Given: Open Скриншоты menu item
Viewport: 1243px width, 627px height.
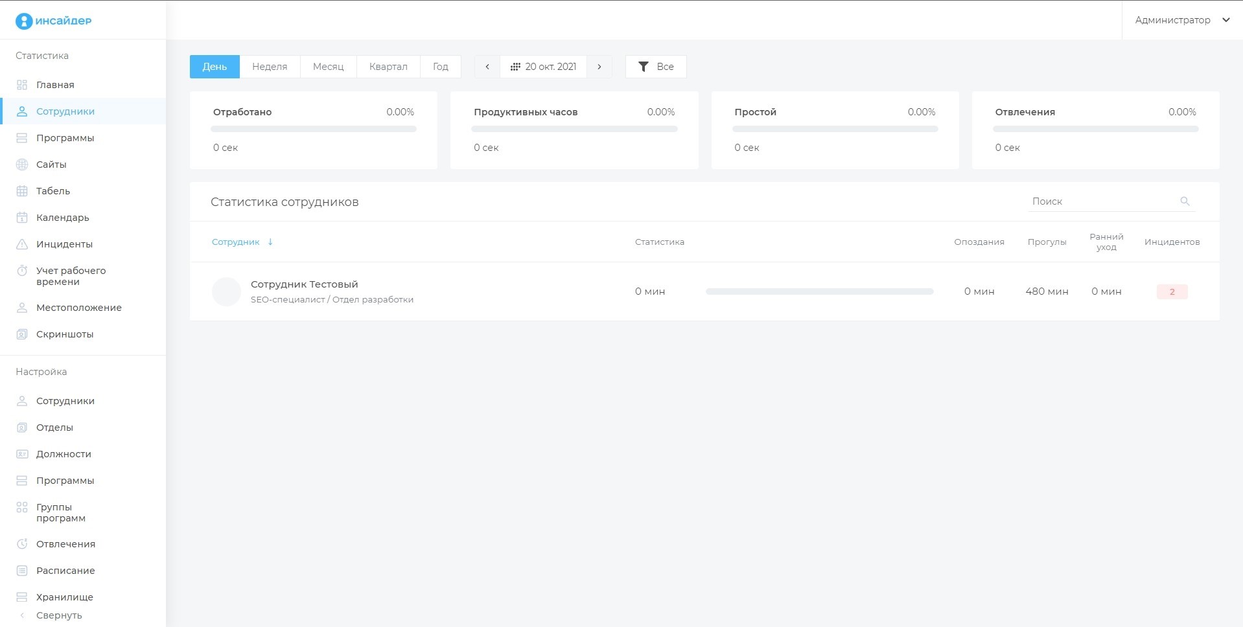Looking at the screenshot, I should tap(83, 334).
